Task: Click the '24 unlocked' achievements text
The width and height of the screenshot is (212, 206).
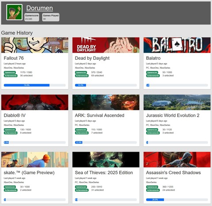Action: (169, 190)
